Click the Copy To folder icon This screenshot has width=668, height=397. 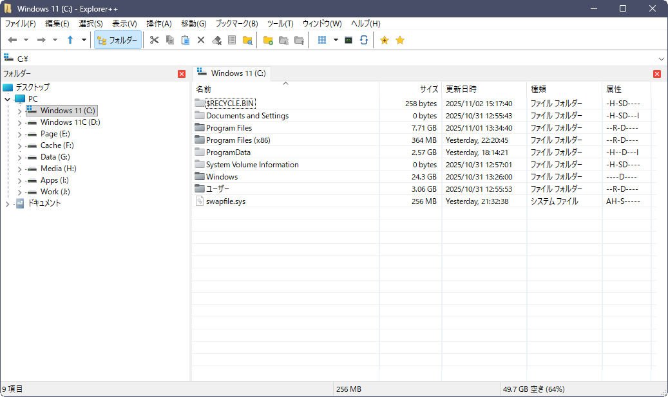283,40
